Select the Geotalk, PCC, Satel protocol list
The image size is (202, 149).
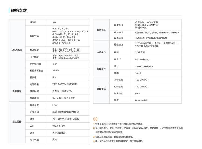157,33
